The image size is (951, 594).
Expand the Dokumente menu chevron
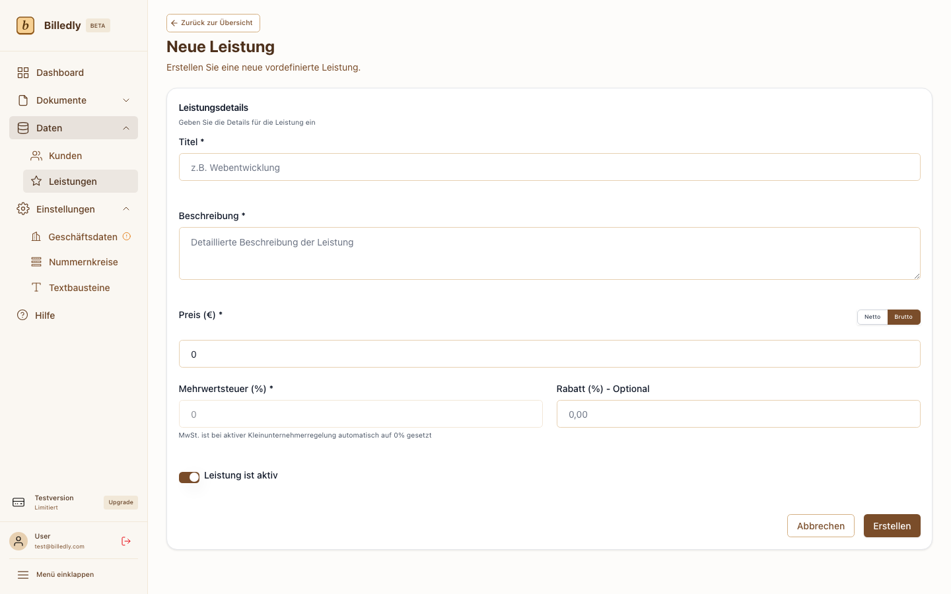[126, 100]
